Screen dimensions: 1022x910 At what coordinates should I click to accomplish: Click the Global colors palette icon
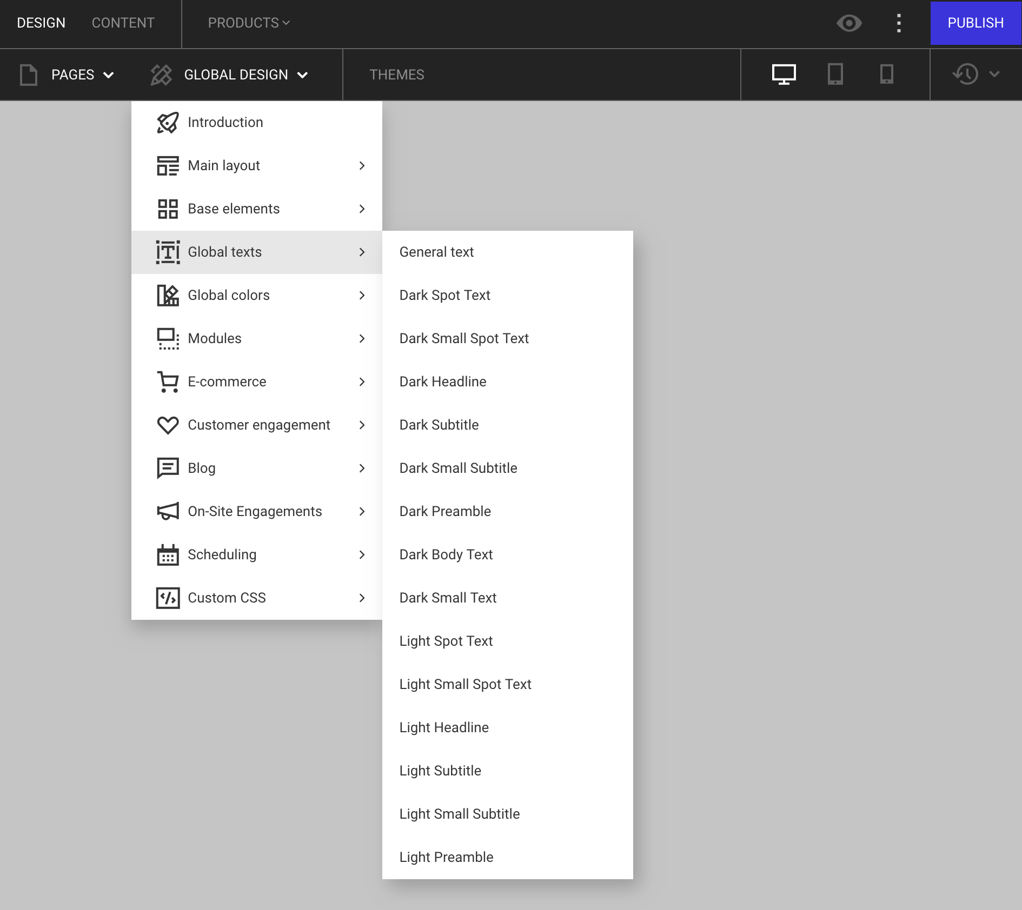(x=168, y=295)
